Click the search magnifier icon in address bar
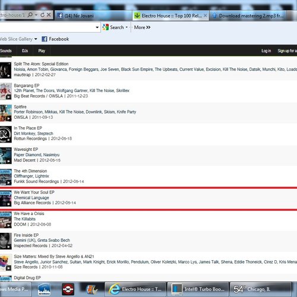297x297 pixels. click(30, 15)
